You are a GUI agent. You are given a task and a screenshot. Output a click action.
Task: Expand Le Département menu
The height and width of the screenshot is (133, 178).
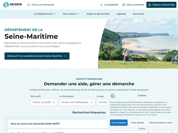tap(45, 14)
